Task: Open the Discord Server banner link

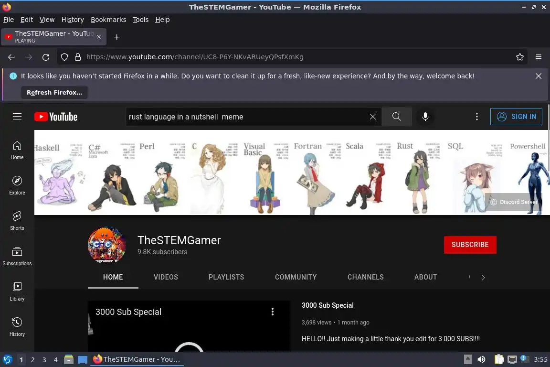Action: click(x=515, y=202)
